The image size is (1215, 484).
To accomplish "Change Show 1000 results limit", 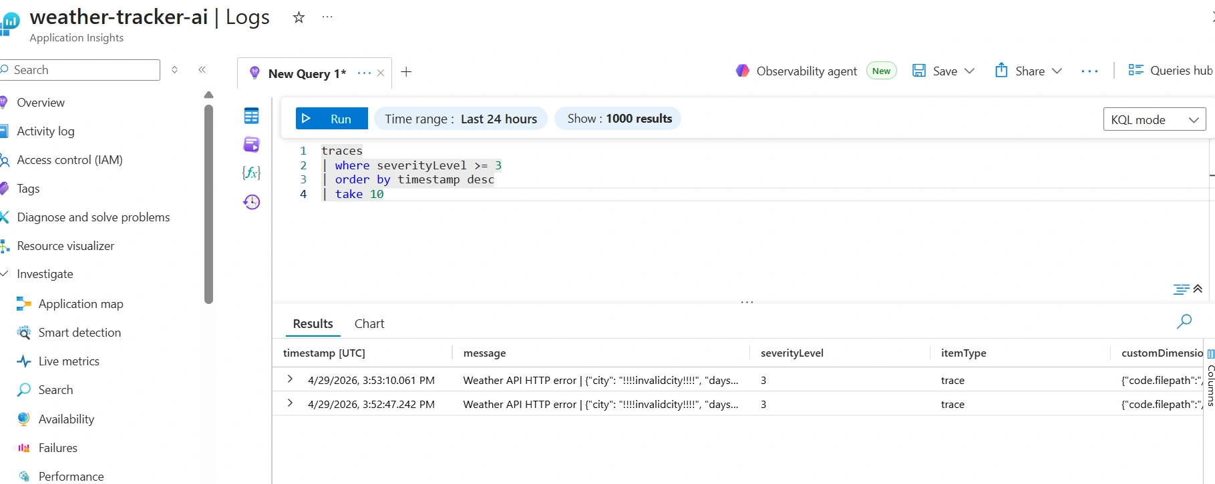I will (x=619, y=119).
